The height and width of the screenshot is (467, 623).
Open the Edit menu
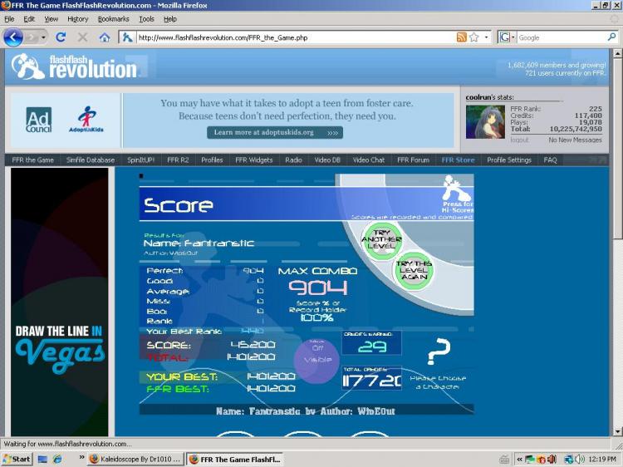coord(29,18)
